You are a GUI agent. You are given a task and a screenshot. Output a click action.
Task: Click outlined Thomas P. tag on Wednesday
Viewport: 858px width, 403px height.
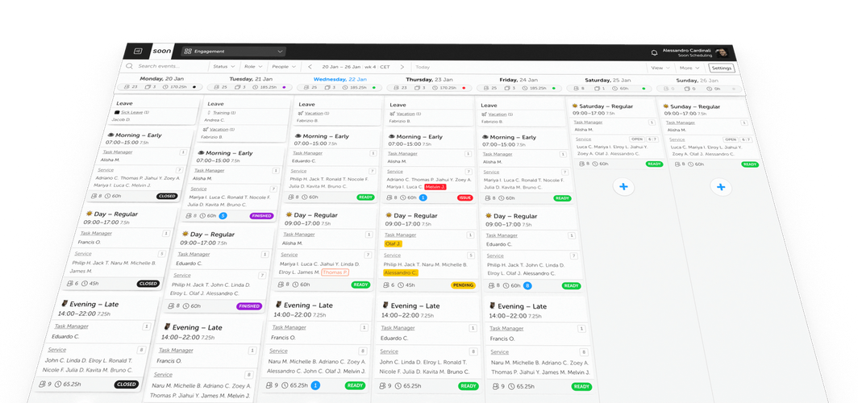tap(335, 272)
